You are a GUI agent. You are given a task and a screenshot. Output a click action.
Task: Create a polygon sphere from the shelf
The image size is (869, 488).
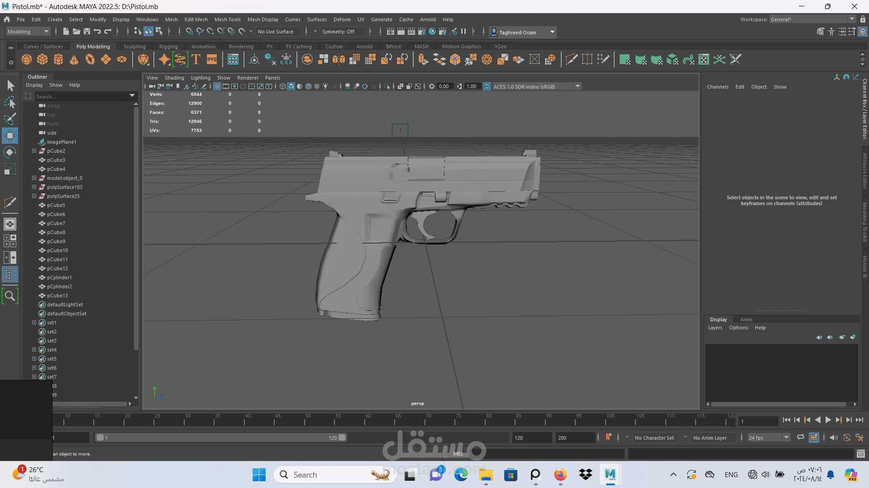pos(27,60)
